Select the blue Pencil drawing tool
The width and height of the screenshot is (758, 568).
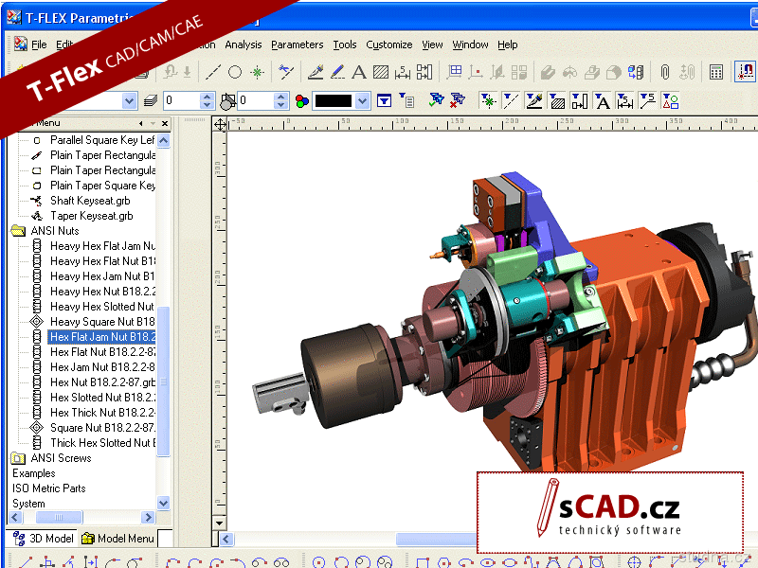coord(337,73)
